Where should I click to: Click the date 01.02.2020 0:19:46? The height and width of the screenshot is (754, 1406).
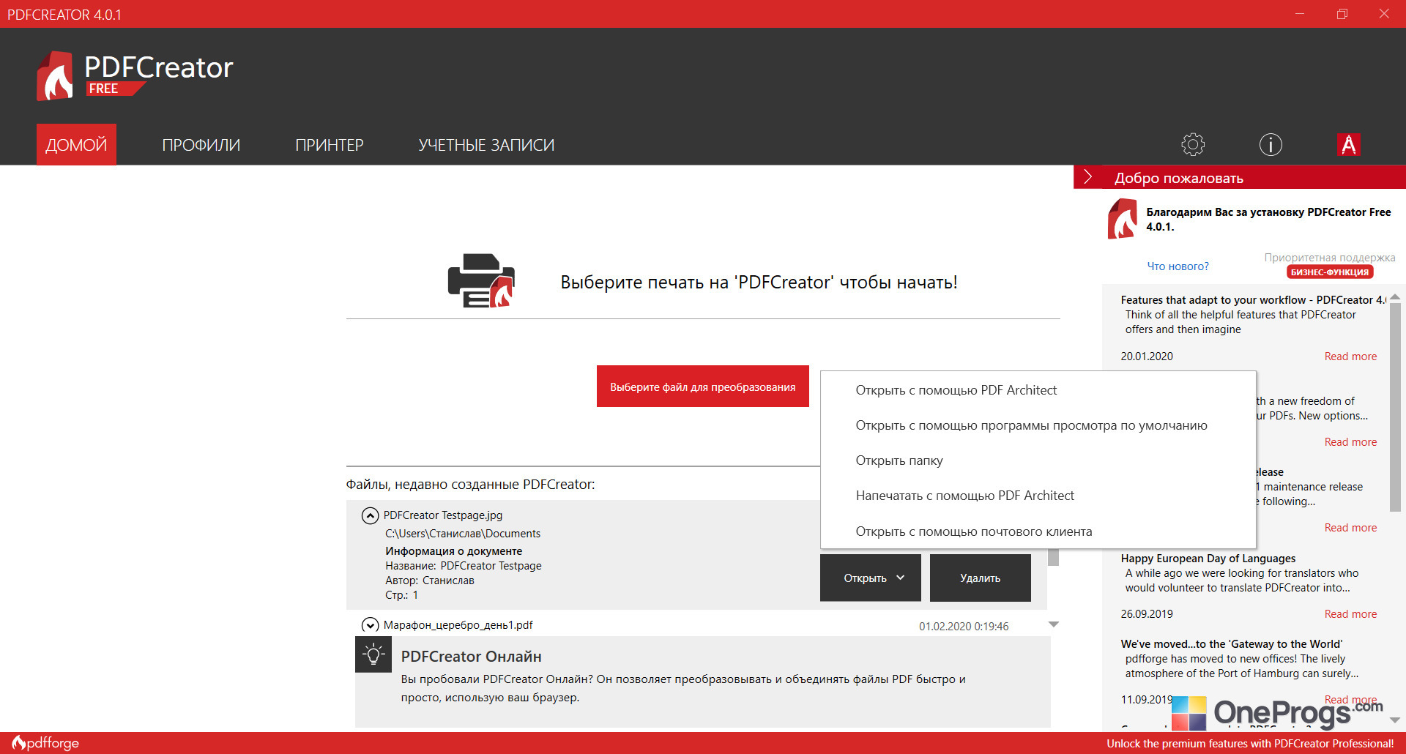[964, 627]
